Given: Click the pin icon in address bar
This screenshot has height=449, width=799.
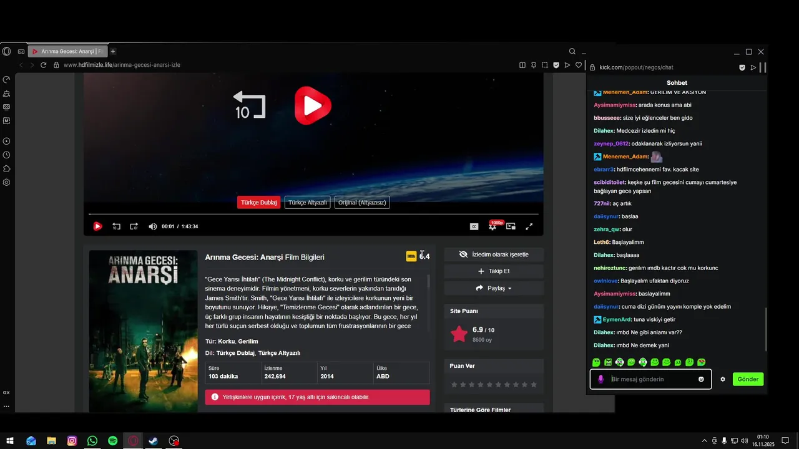Looking at the screenshot, I should click(x=534, y=65).
